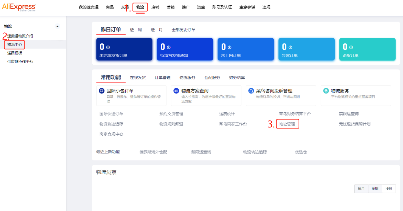Click the AliExpress Seller Center logo
This screenshot has height=211, width=403.
click(x=19, y=7)
